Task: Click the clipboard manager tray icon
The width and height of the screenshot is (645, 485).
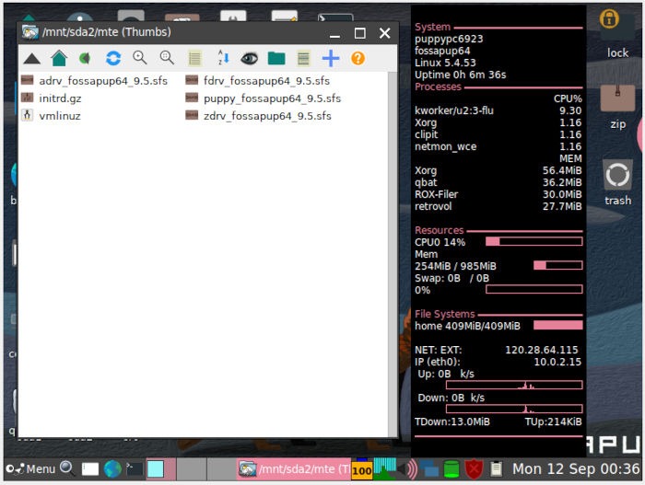Action: (x=496, y=469)
